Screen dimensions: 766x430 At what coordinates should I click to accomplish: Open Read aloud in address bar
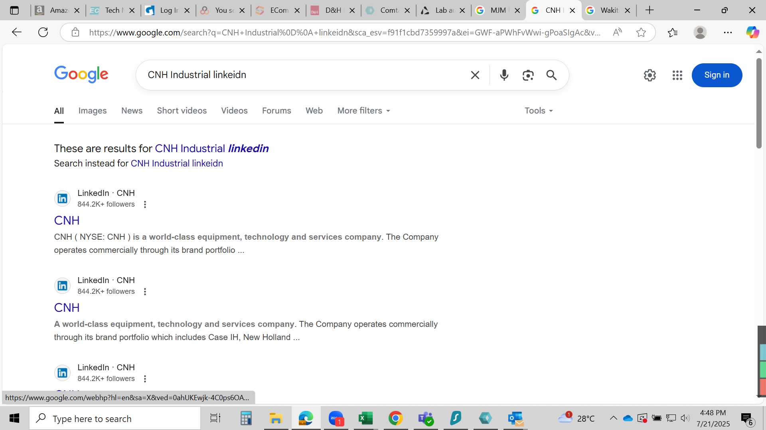coord(617,32)
